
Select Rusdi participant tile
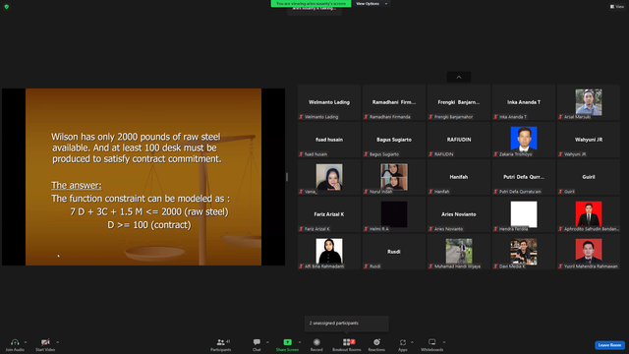[394, 252]
